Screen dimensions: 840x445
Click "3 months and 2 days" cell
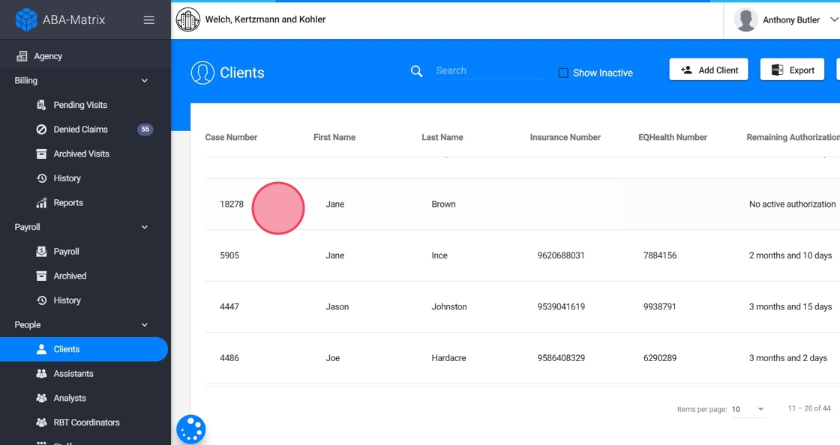coord(788,358)
